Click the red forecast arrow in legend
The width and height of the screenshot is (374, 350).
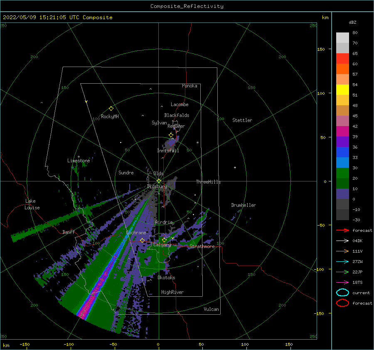(x=342, y=230)
